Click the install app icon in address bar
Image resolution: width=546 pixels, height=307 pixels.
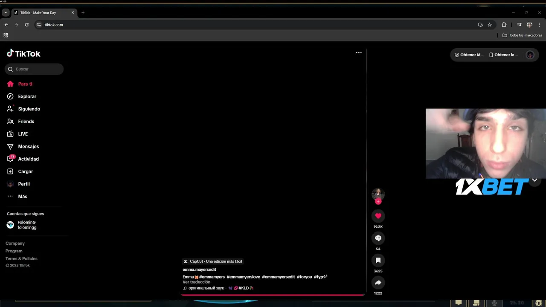pos(480,25)
